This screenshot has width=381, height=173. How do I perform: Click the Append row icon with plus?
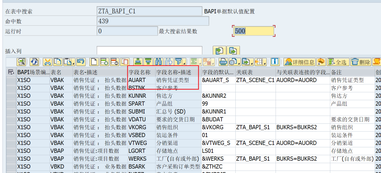pyautogui.click(x=104, y=62)
